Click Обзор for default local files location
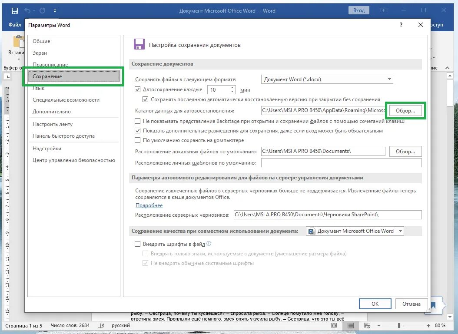Image resolution: width=458 pixels, height=334 pixels. click(405, 151)
